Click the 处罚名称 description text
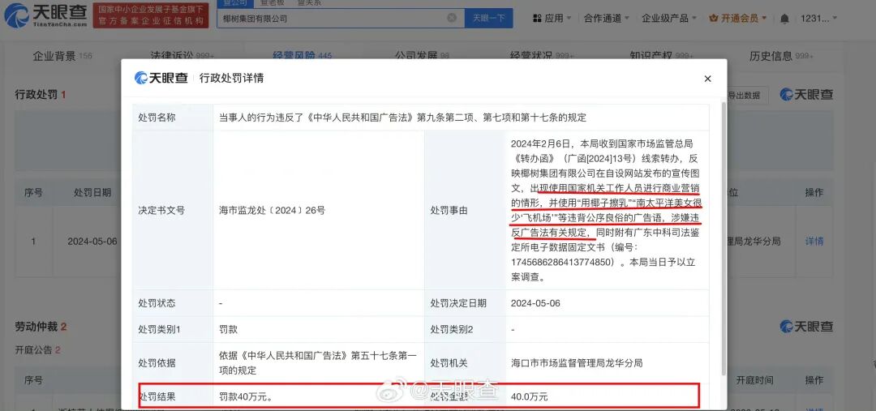 tap(402, 118)
